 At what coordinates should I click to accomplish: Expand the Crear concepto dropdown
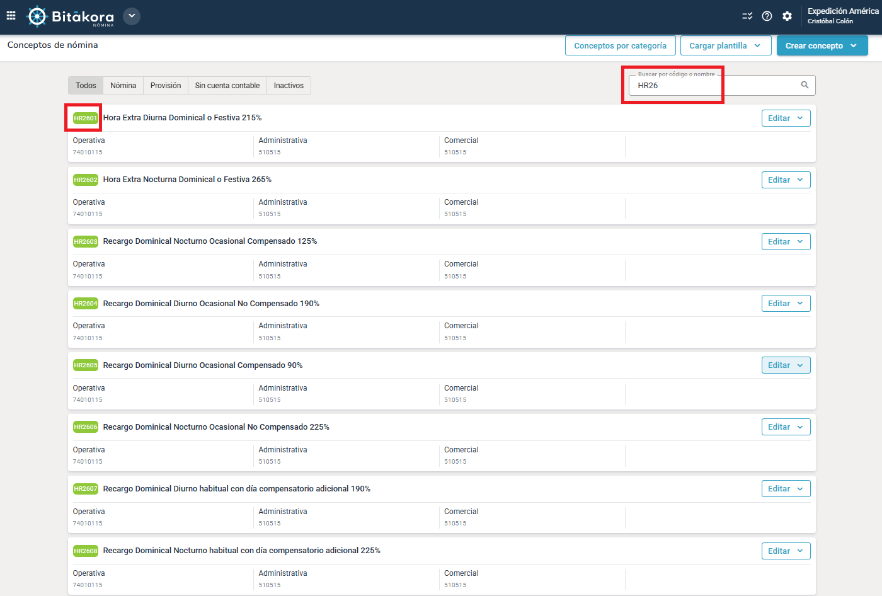pyautogui.click(x=822, y=45)
